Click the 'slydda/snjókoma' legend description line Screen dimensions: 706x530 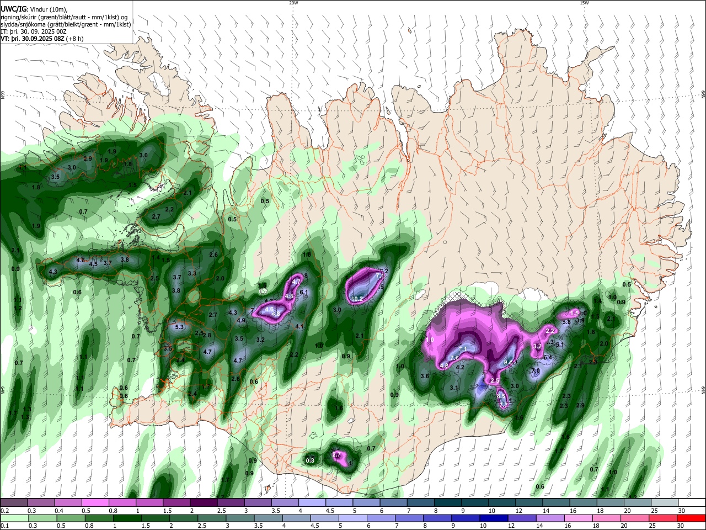coord(66,24)
